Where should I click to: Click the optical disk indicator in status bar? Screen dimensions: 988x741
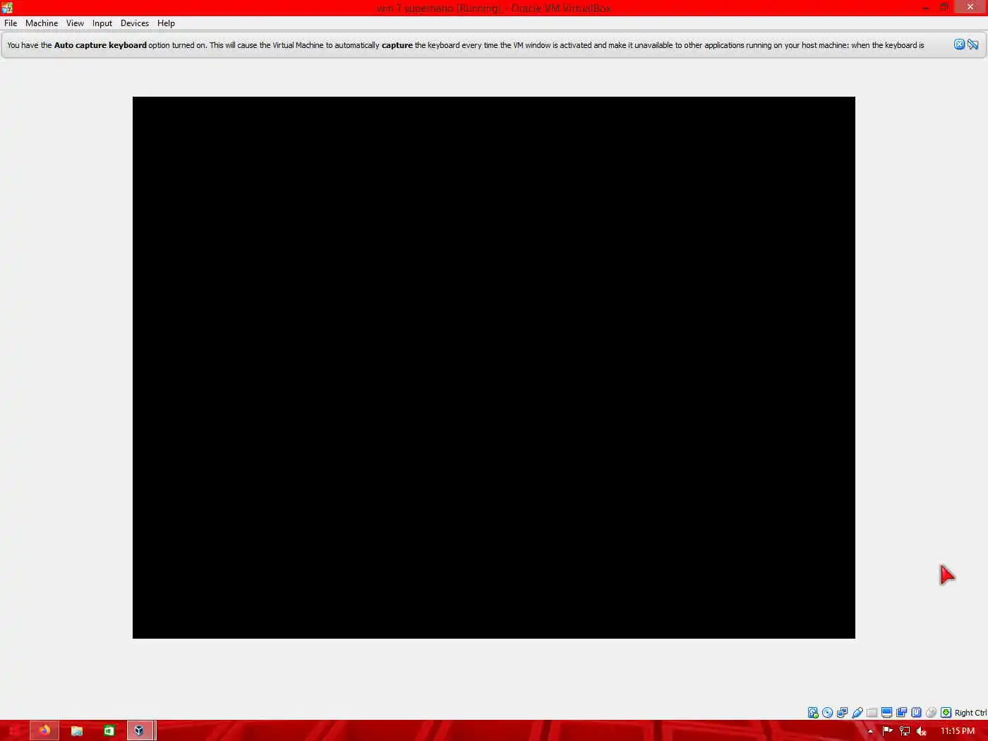(828, 713)
